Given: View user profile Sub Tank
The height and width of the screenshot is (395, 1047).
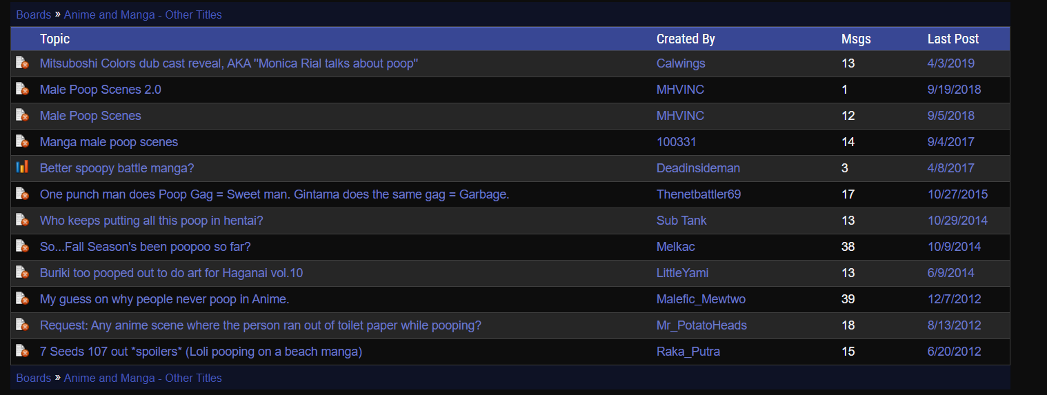Looking at the screenshot, I should pyautogui.click(x=681, y=221).
